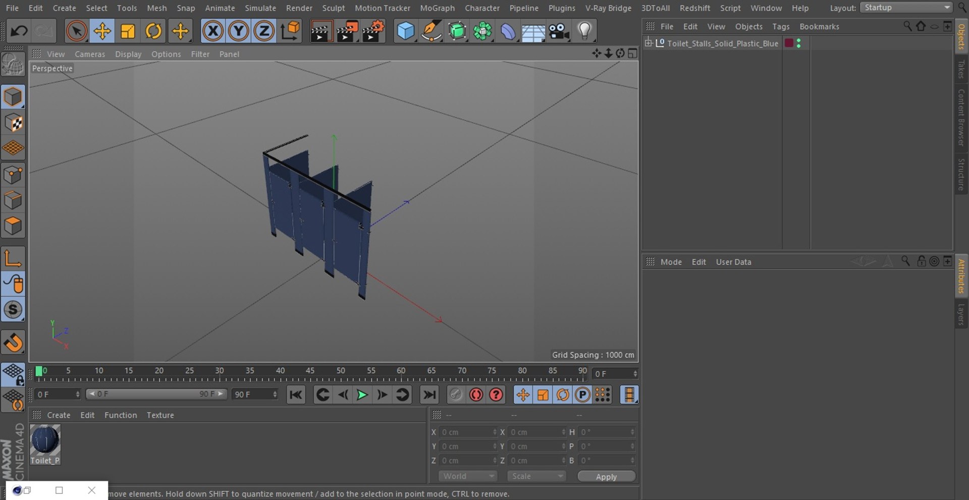969x500 pixels.
Task: Open Edit Render Settings icon
Action: click(x=373, y=31)
